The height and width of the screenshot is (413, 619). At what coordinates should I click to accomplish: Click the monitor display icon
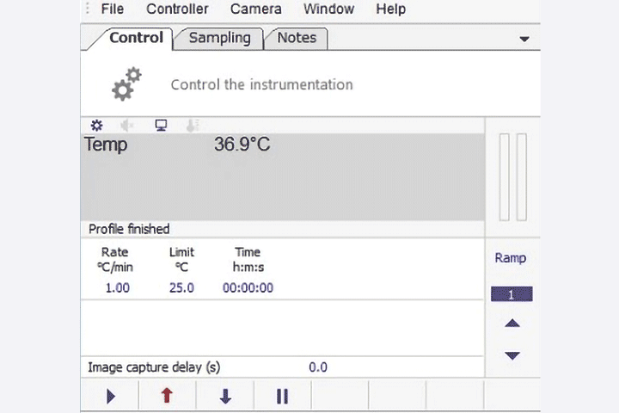(161, 126)
